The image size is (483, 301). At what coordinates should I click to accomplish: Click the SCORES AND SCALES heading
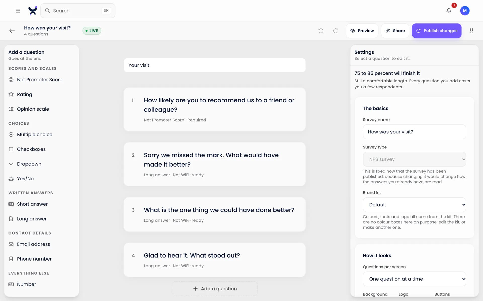(x=32, y=68)
